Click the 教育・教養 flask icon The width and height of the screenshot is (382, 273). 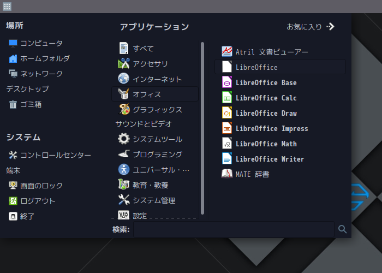click(x=124, y=185)
